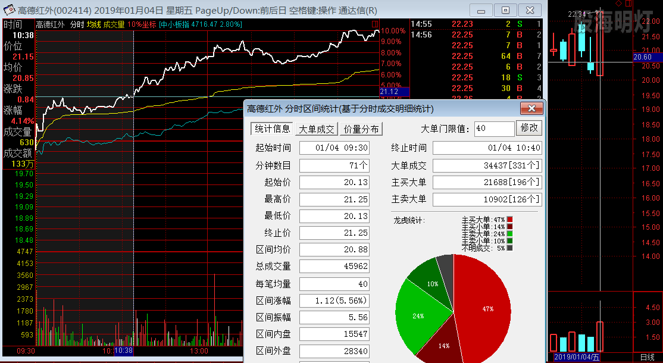Click the 20.60 price marker on the daily chart
The height and width of the screenshot is (363, 663).
pos(648,57)
